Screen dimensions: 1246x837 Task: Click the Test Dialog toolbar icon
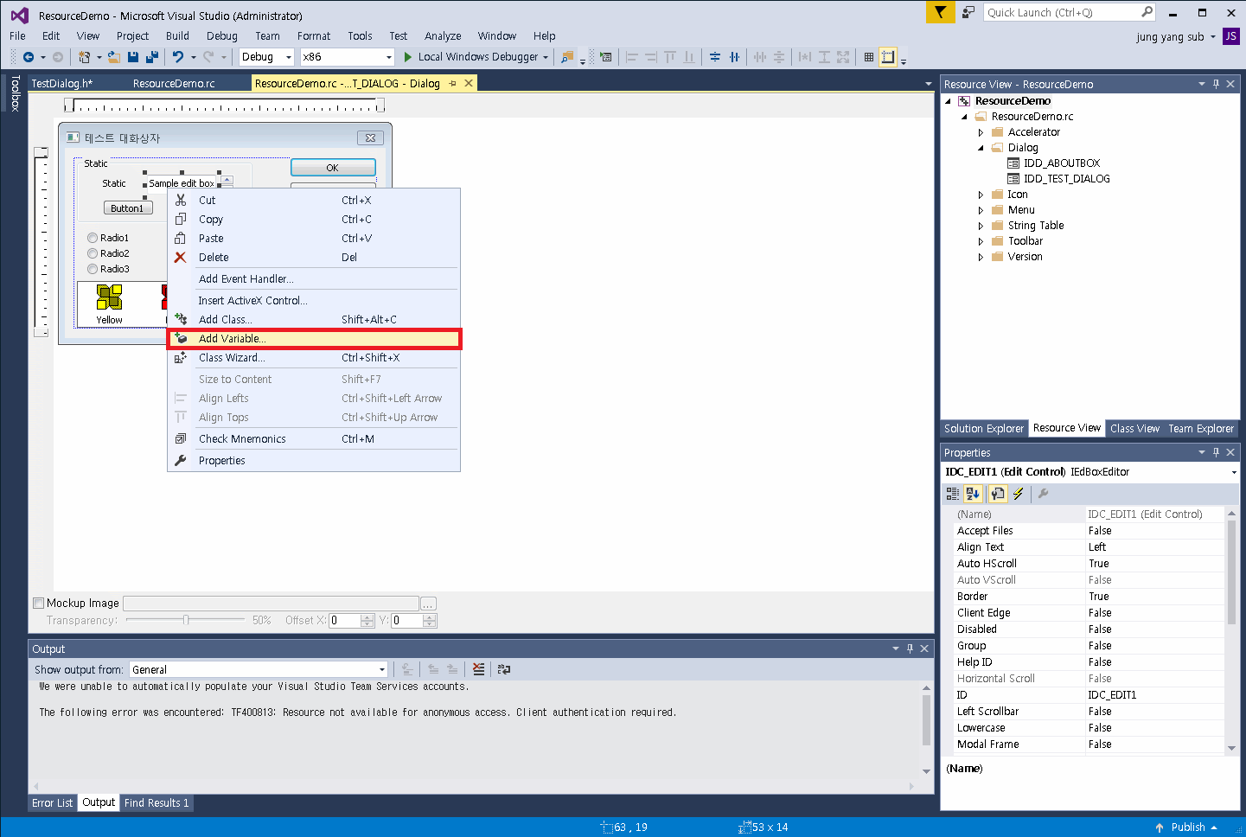tap(606, 57)
